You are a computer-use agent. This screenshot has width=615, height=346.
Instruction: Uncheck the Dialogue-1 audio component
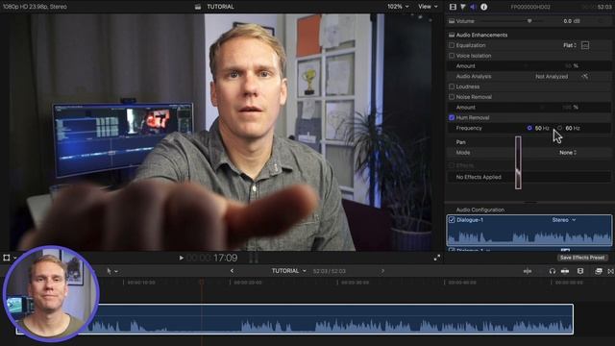[x=452, y=220]
